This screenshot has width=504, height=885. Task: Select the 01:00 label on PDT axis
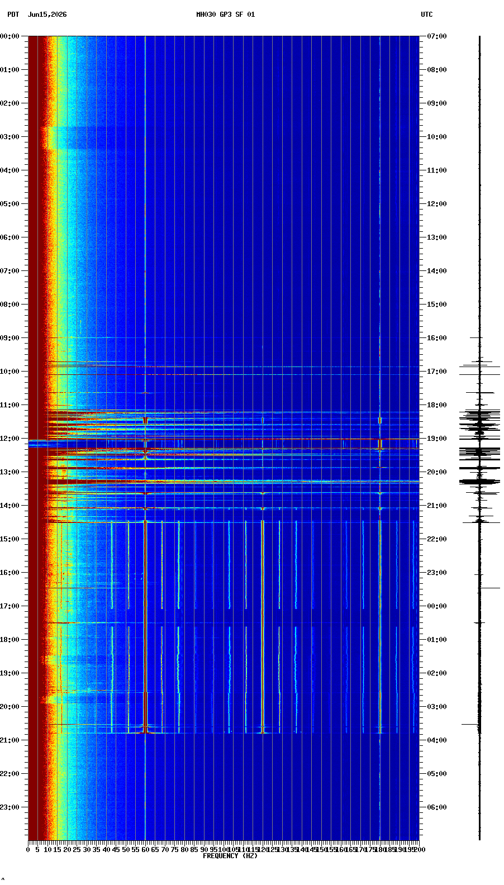point(9,70)
